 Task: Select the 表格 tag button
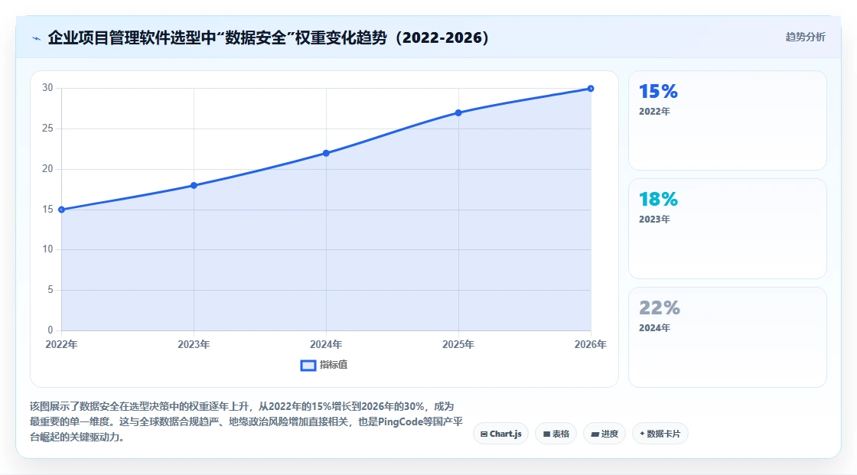point(556,434)
